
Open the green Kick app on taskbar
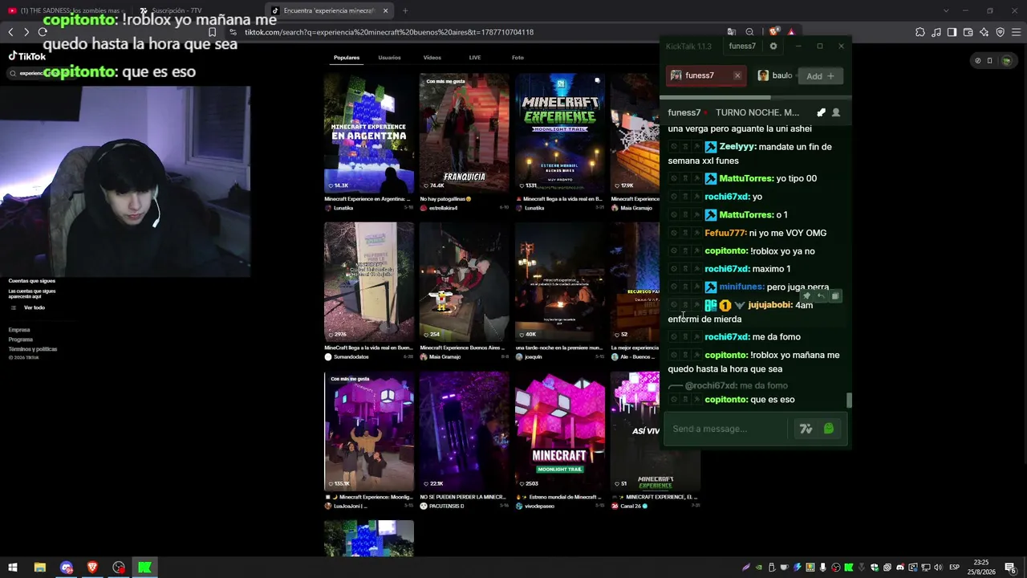tap(144, 568)
